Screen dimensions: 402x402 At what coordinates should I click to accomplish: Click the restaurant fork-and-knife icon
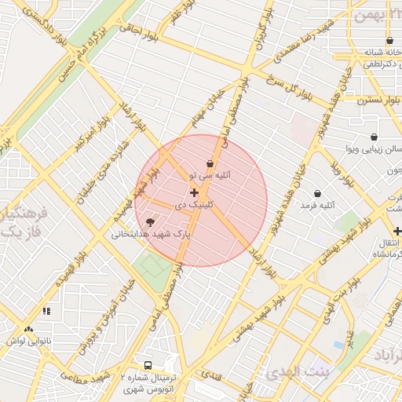tap(47, 311)
